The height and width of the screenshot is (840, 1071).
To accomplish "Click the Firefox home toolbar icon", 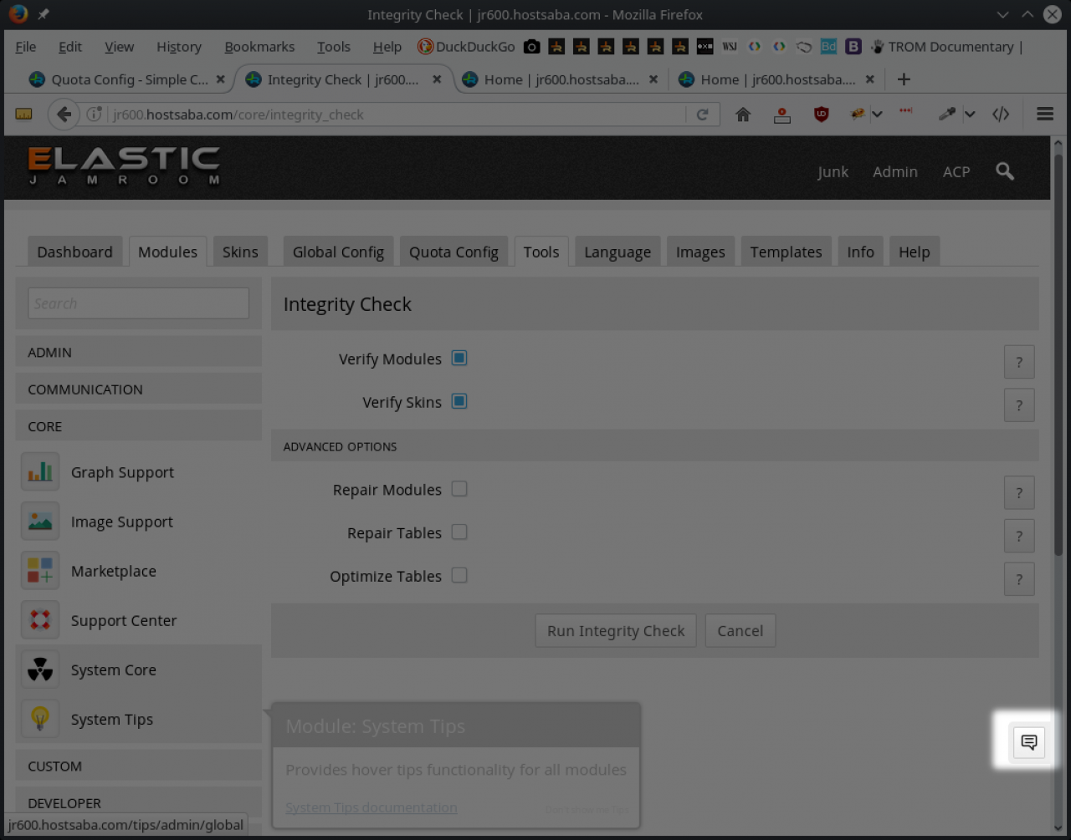I will (x=743, y=115).
